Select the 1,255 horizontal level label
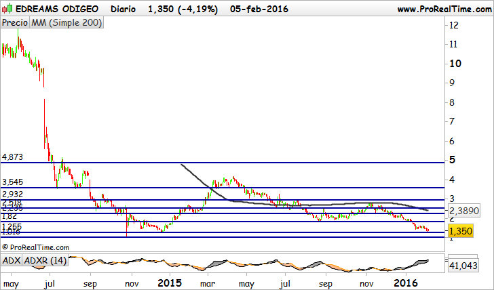 coord(12,227)
